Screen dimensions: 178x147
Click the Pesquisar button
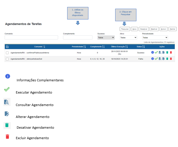click(x=125, y=29)
